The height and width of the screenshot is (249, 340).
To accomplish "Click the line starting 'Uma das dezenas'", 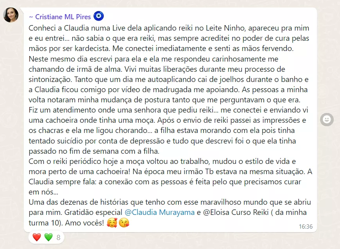I will 170,202.
